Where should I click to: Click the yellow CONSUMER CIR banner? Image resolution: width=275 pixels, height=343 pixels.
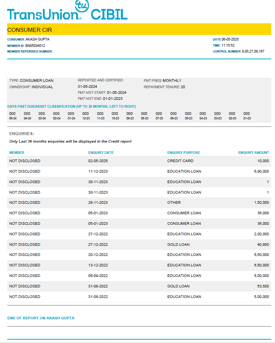pos(139,30)
